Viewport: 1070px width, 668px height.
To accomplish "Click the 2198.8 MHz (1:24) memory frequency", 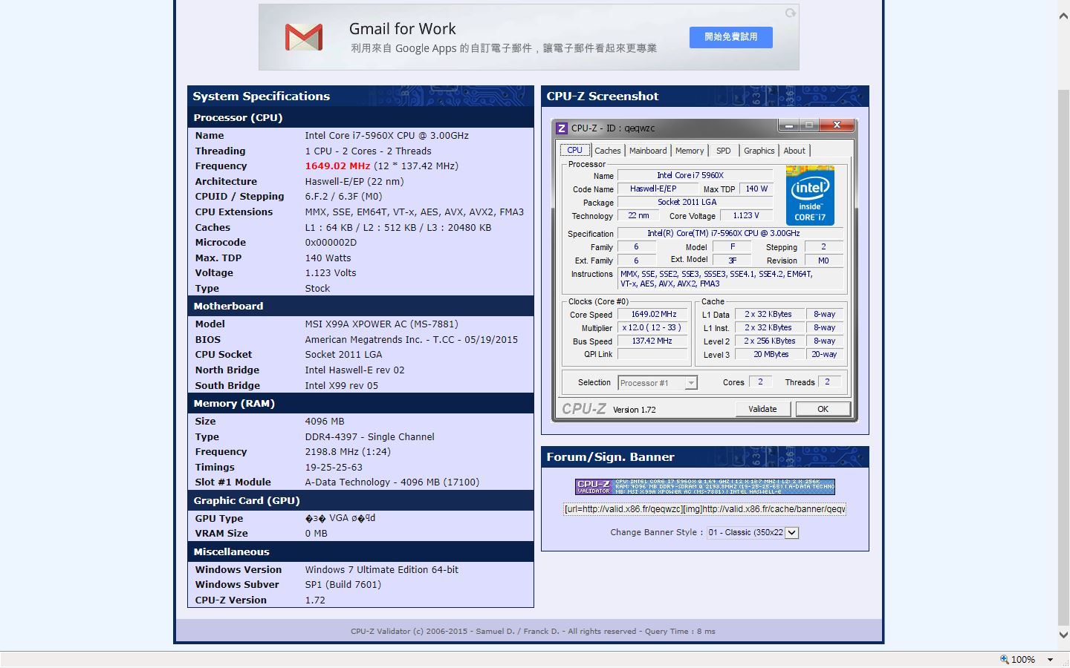I will (348, 452).
